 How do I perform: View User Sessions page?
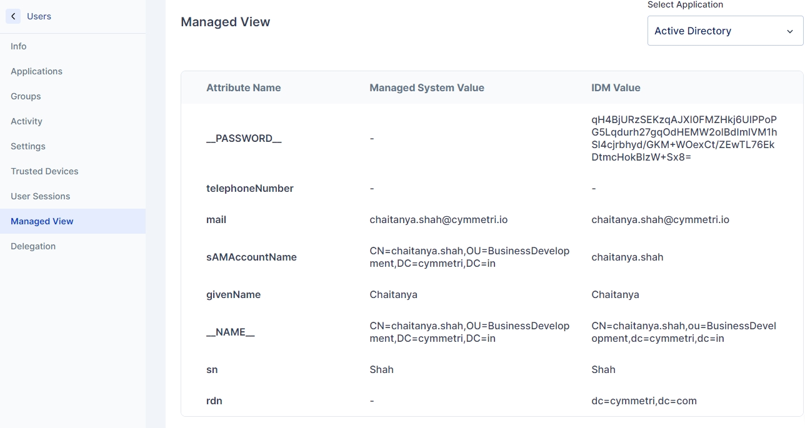pos(40,196)
